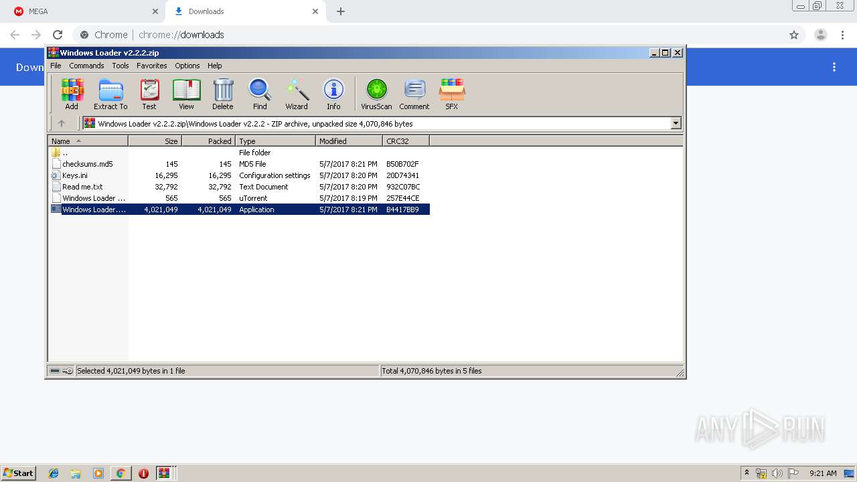The image size is (857, 482).
Task: Click the SFX toolbar icon
Action: click(x=452, y=94)
